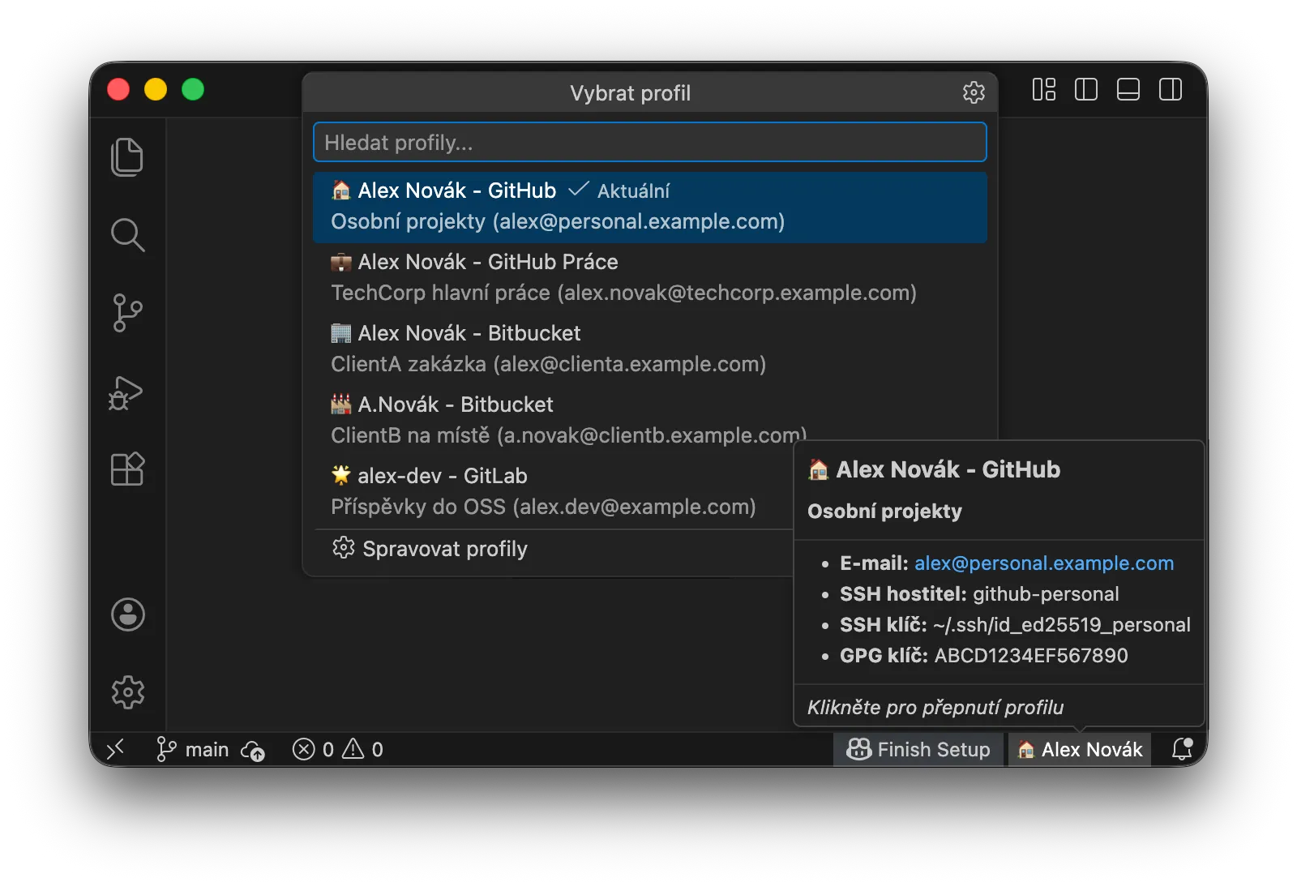Viewport: 1297px width, 882px height.
Task: Toggle the bottom panel
Action: pyautogui.click(x=1128, y=89)
